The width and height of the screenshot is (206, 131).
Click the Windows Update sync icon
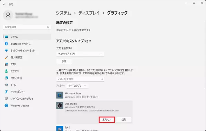pyautogui.click(x=6, y=106)
